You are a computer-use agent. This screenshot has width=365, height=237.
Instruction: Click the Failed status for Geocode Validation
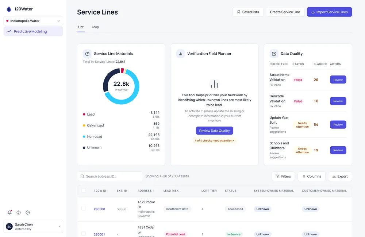[x=298, y=101]
